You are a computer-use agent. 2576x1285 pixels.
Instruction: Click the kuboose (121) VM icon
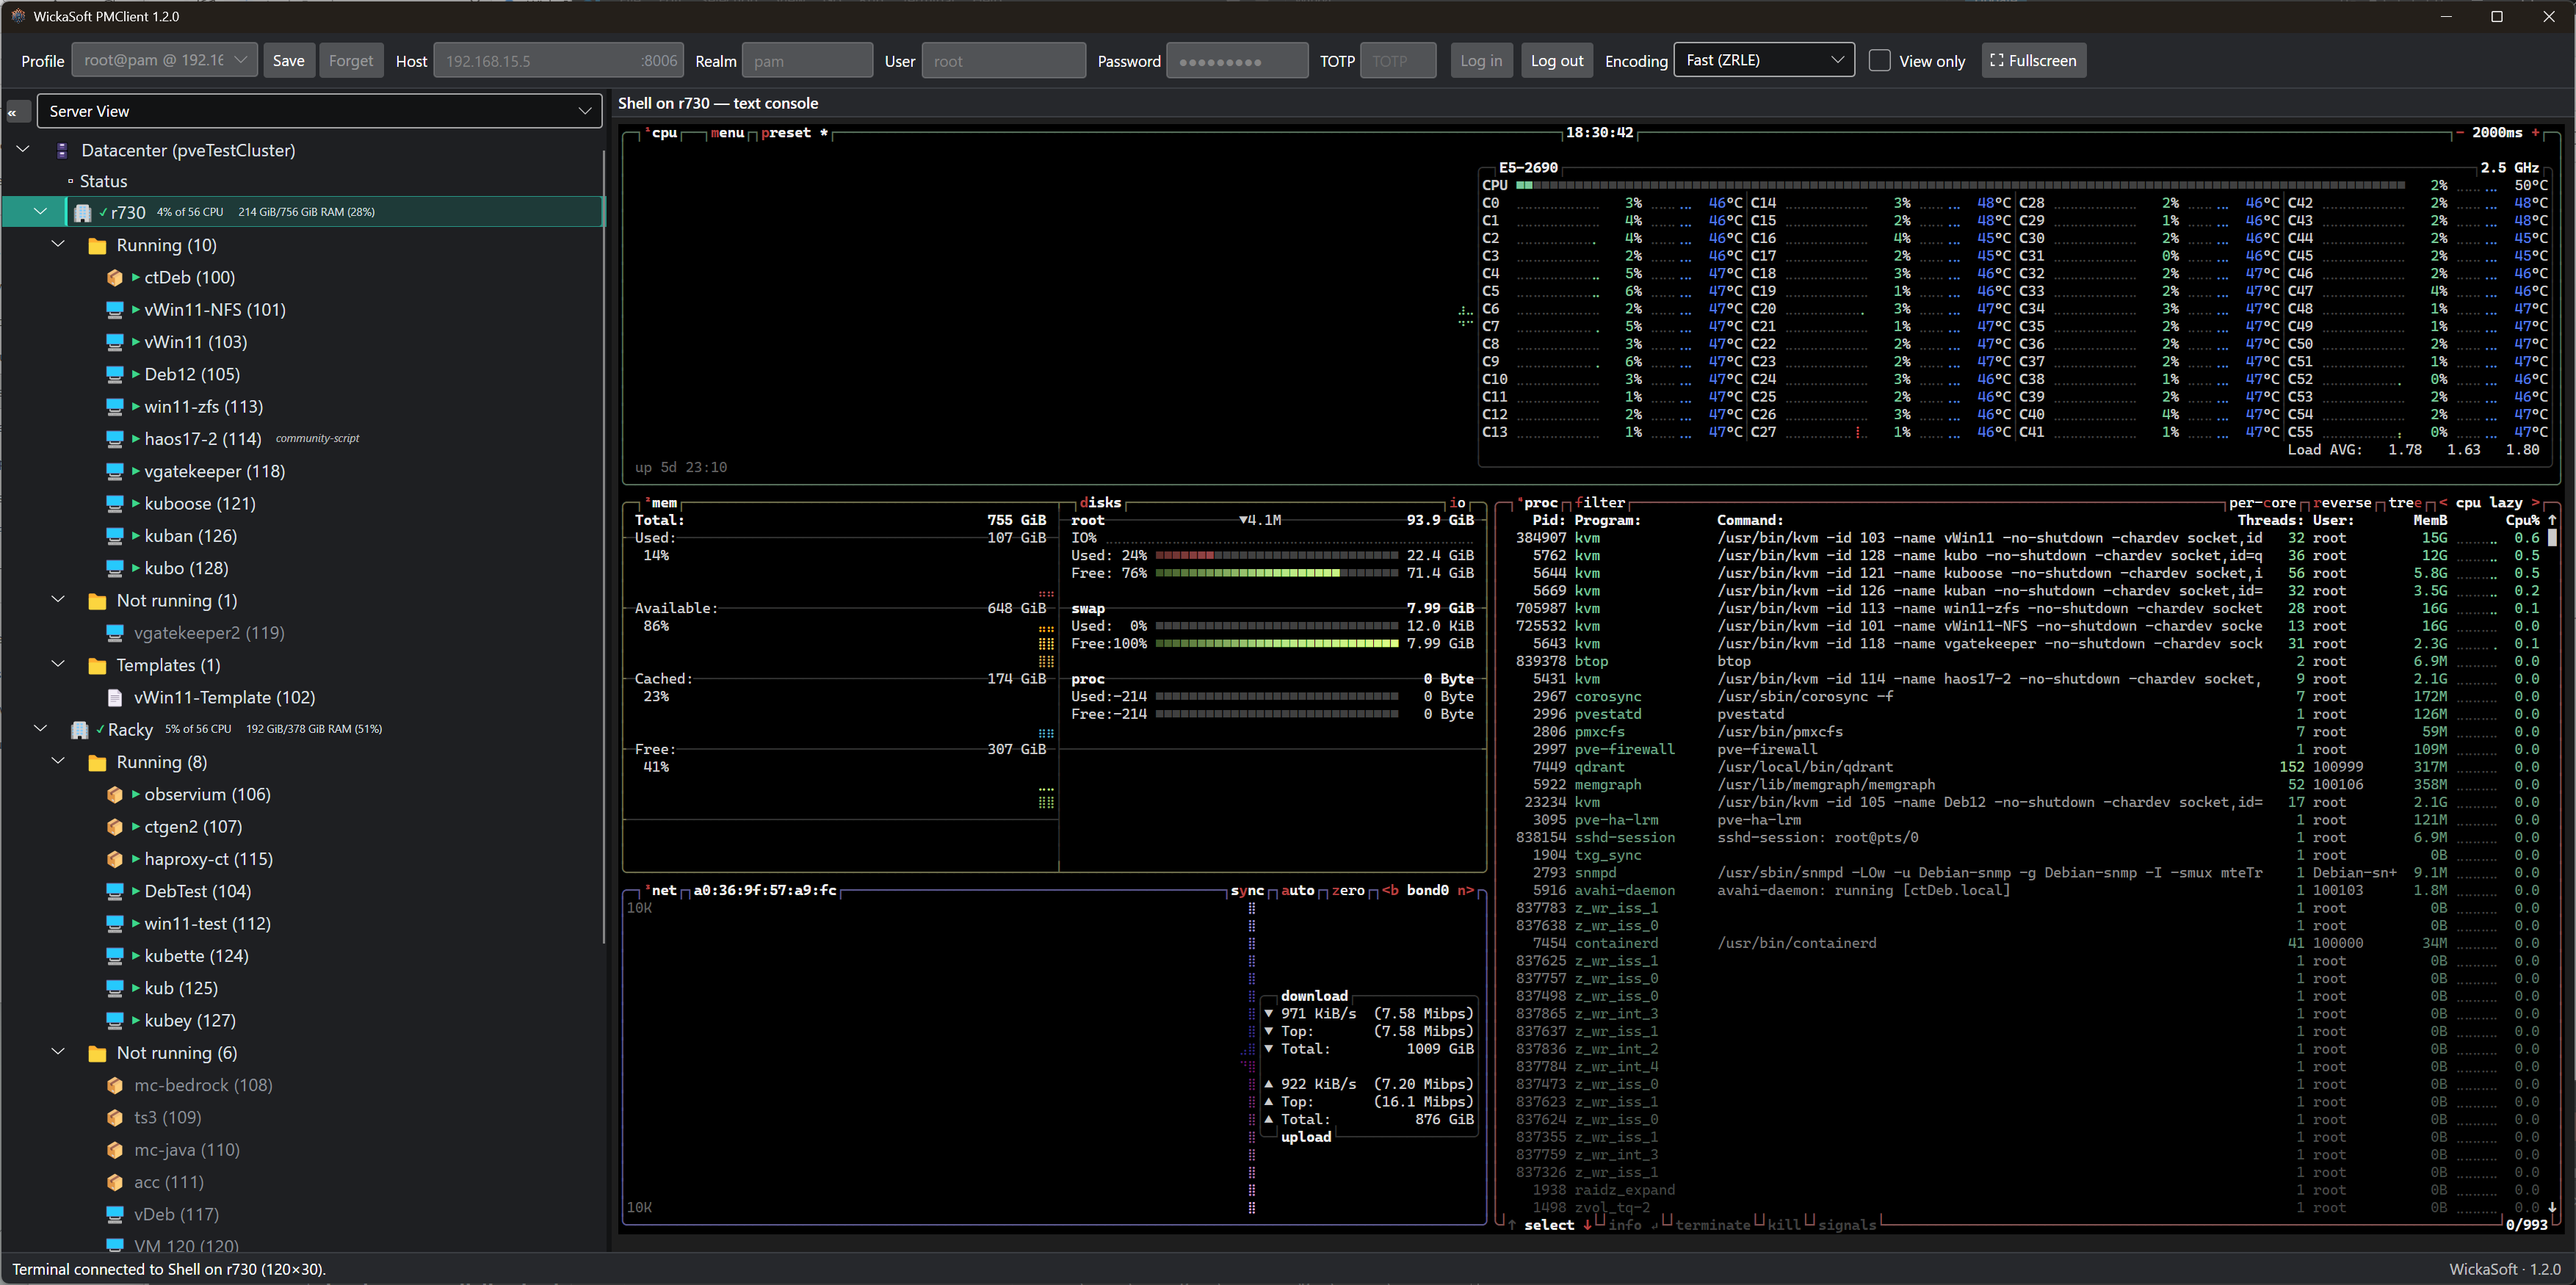click(115, 504)
